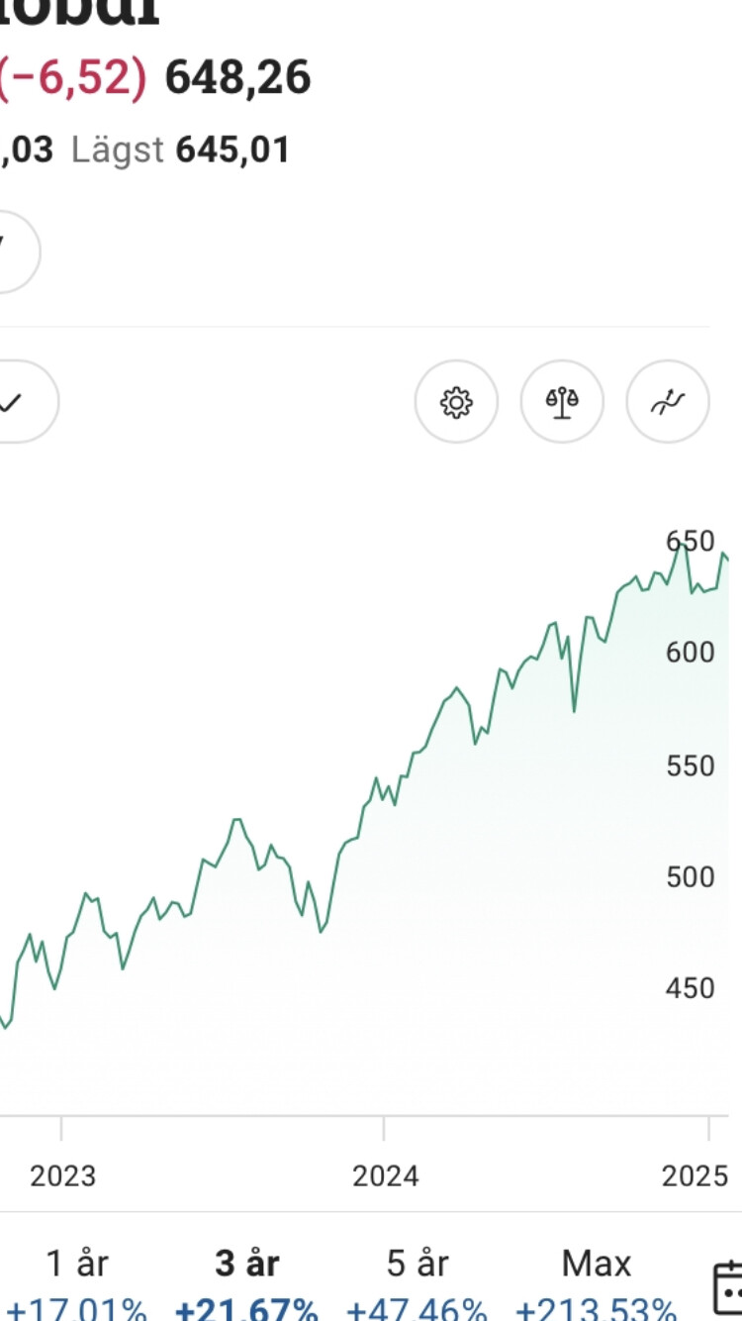Switch to the 5 år period
This screenshot has width=742, height=1321.
pyautogui.click(x=417, y=1265)
